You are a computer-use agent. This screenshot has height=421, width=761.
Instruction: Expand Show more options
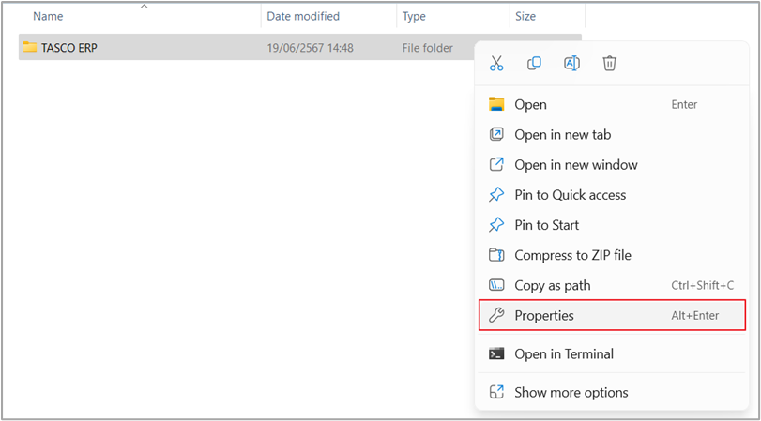(x=571, y=392)
